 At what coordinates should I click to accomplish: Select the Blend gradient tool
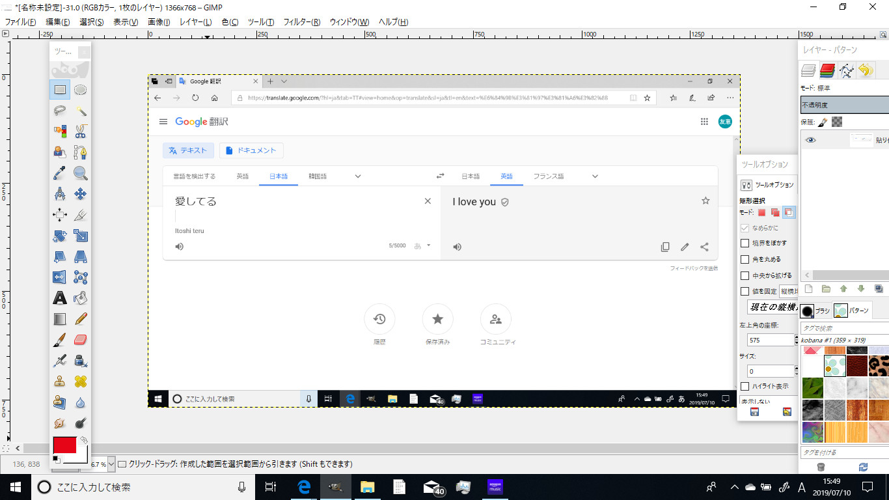tap(60, 319)
